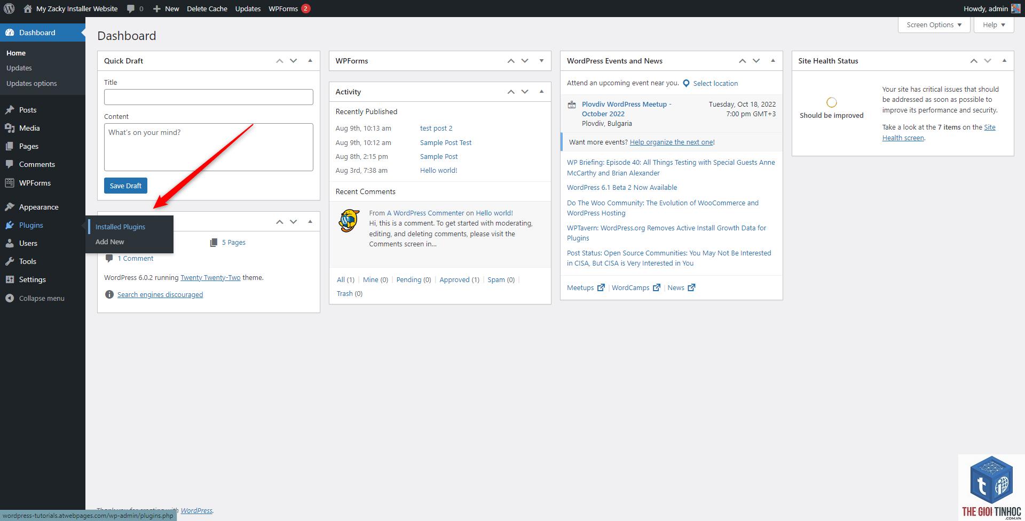Viewport: 1025px width, 521px height.
Task: Click the Save Draft button
Action: click(125, 186)
